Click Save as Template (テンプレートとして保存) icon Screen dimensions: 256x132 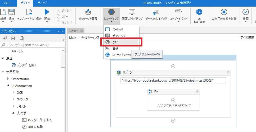[29, 12]
